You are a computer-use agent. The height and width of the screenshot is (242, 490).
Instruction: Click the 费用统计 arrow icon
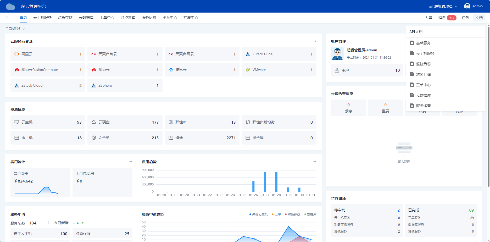pos(131,162)
